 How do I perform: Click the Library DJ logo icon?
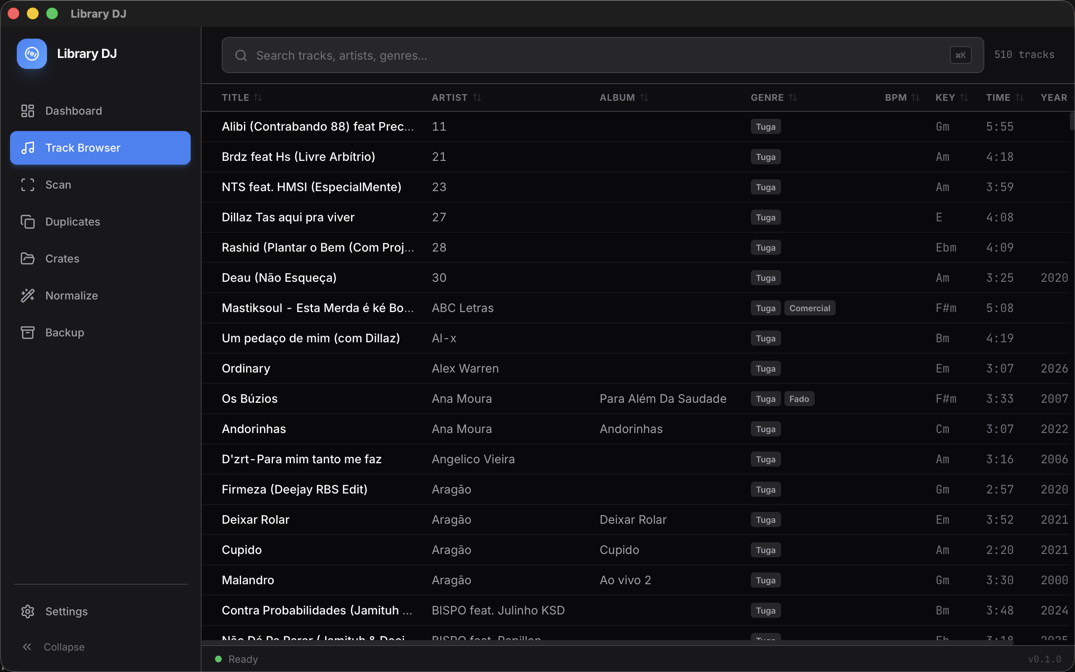click(x=31, y=53)
